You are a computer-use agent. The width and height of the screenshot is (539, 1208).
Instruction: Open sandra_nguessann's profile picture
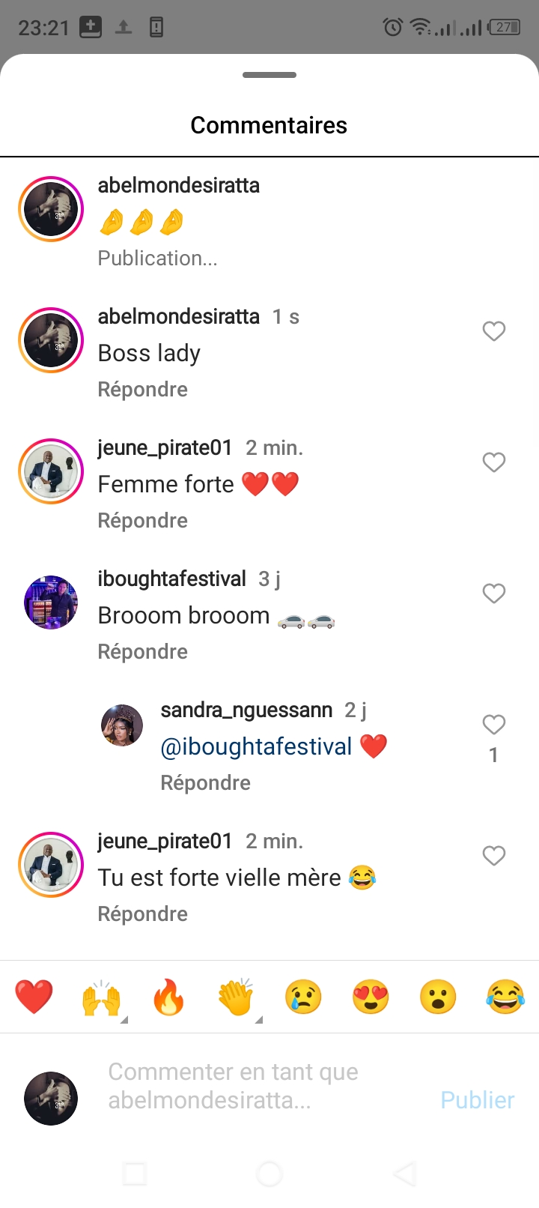122,725
